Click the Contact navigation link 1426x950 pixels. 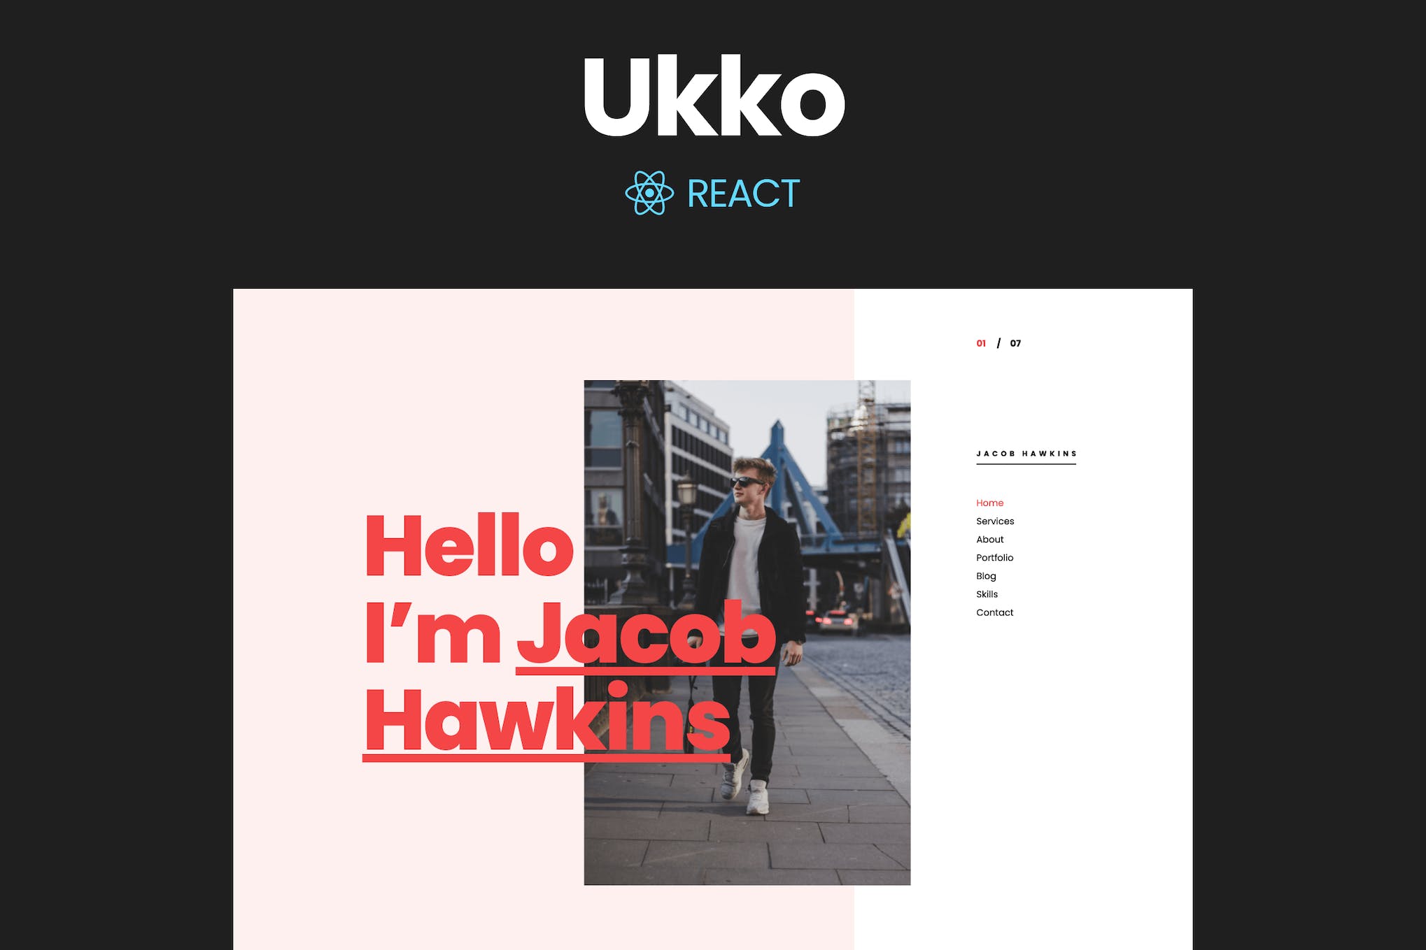pyautogui.click(x=995, y=613)
